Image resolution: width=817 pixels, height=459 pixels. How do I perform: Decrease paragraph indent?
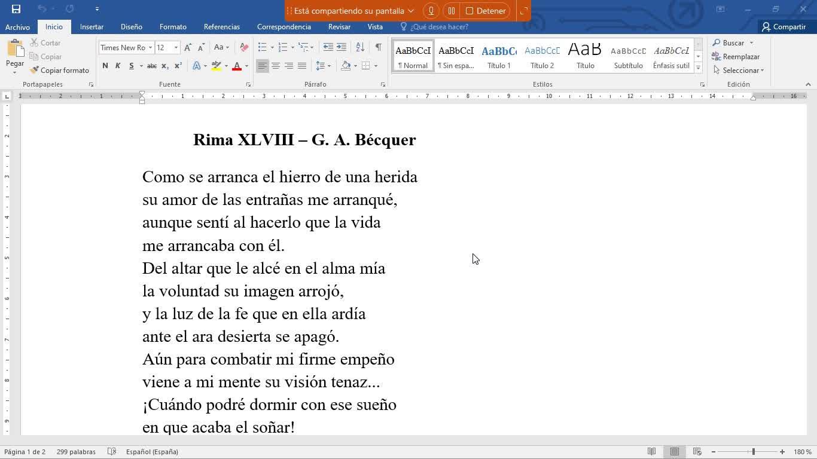pyautogui.click(x=328, y=47)
